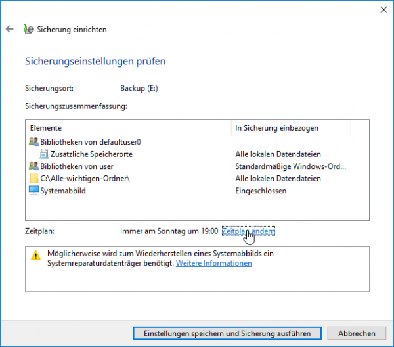Click the Zusätzliche Speicherorte drive icon
Viewport: 394px width, 347px height.
pos(43,154)
